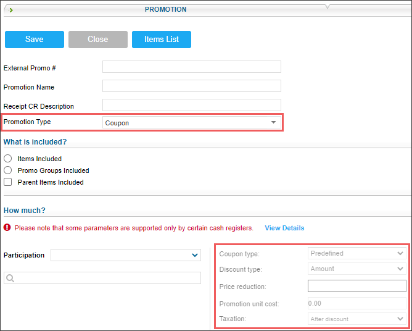
Task: Click the magnifying glass search icon
Action: click(10, 278)
